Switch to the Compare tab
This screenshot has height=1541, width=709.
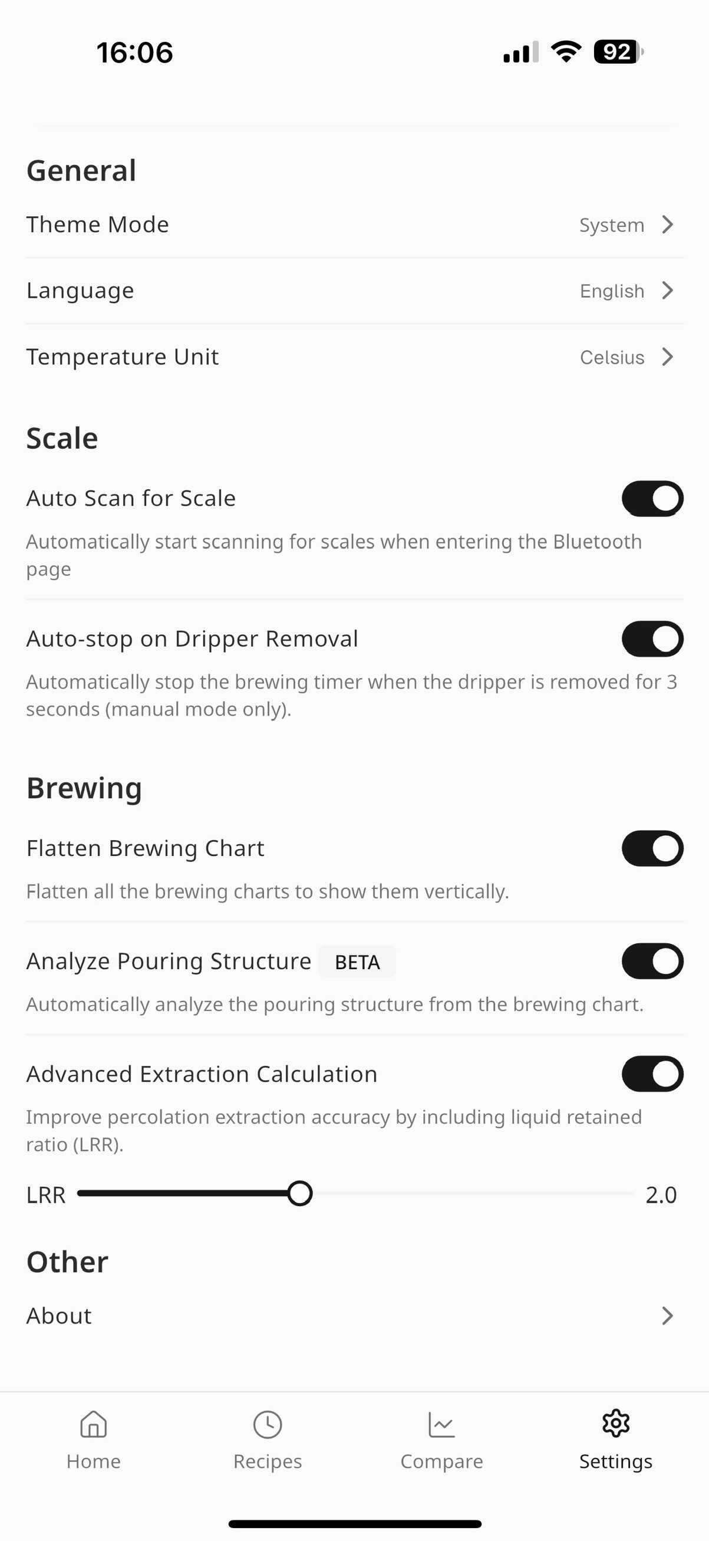click(441, 1442)
